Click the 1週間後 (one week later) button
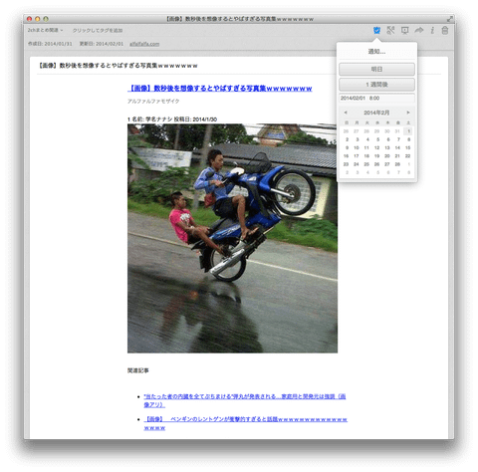 376,85
